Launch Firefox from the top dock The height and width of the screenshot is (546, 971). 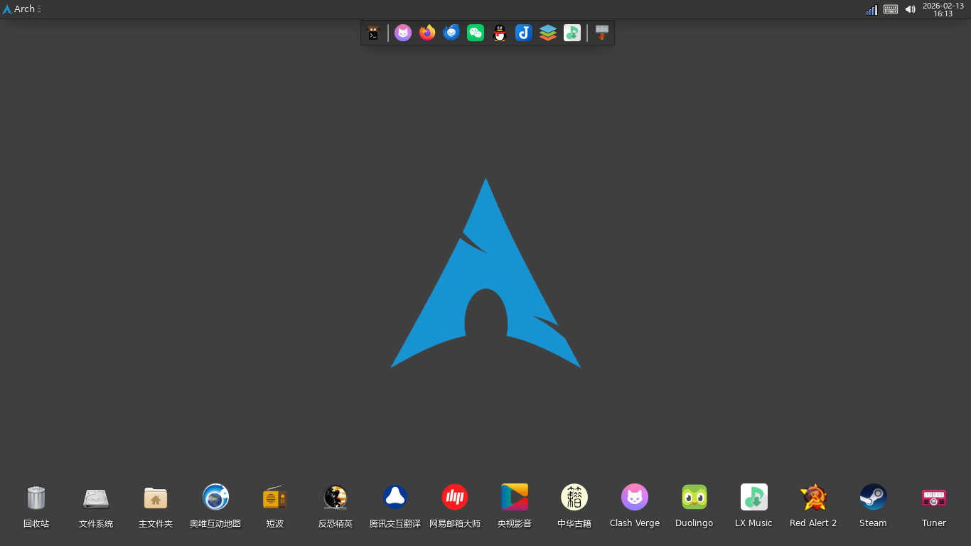(x=427, y=33)
